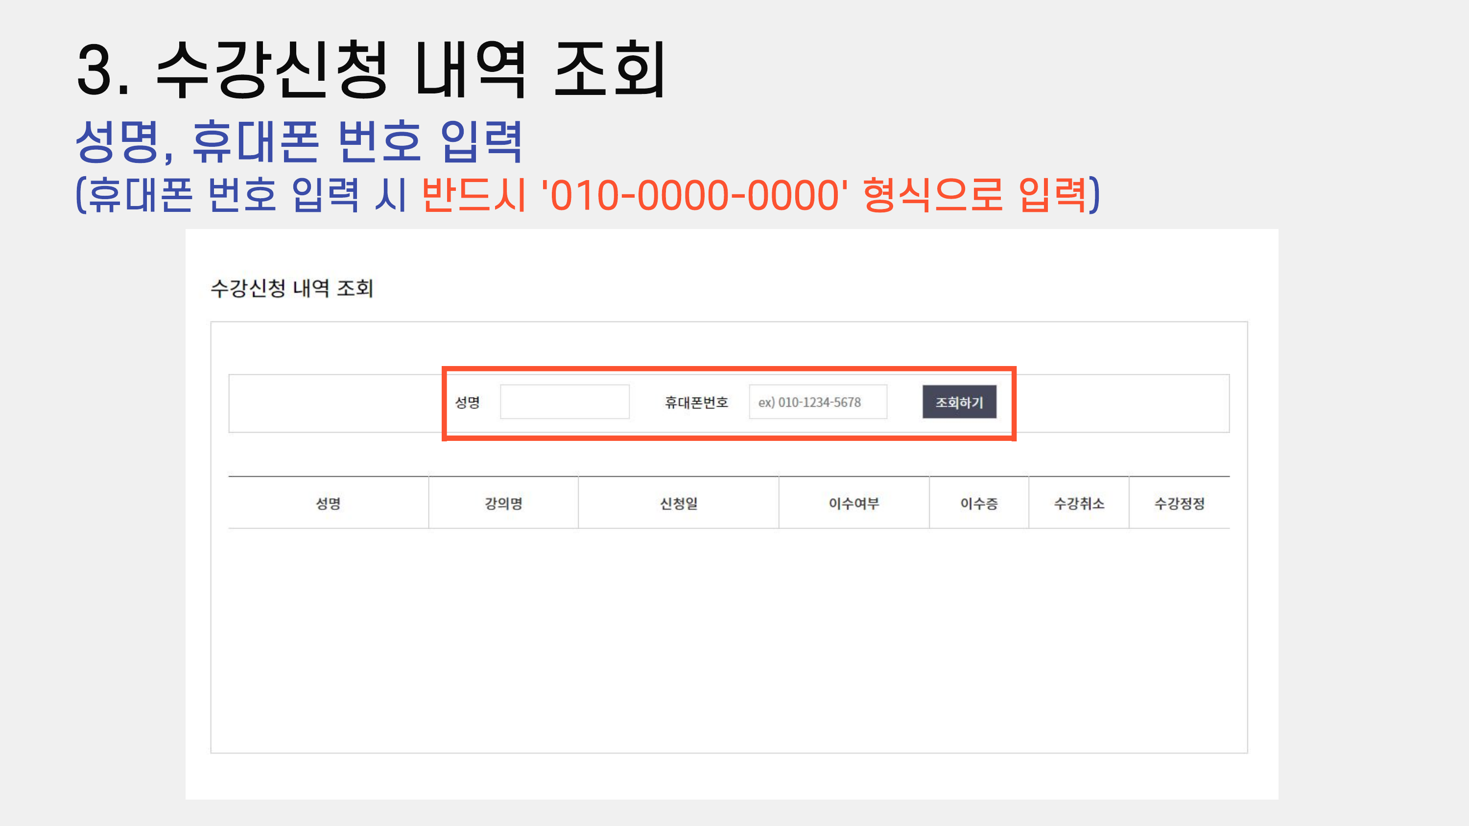Click the blue subtitle 성명, 휴대폰 번호 입력
The width and height of the screenshot is (1469, 826).
point(299,141)
